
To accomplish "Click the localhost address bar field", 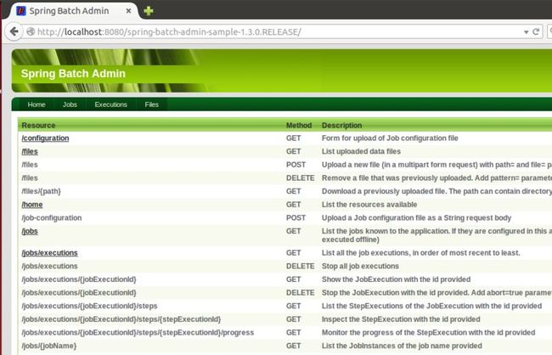I will 274,31.
